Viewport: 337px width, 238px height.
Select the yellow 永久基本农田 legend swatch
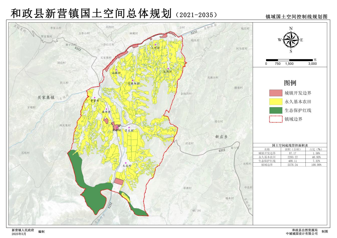click(276, 102)
